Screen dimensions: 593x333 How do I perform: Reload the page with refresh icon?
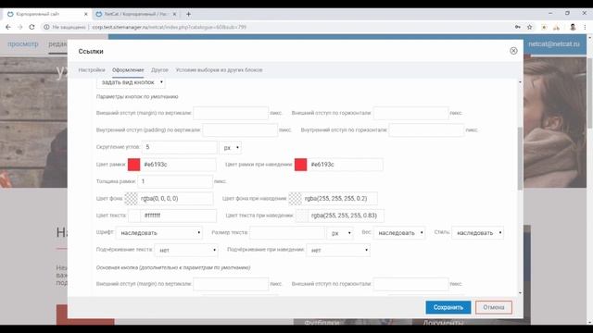[32, 27]
